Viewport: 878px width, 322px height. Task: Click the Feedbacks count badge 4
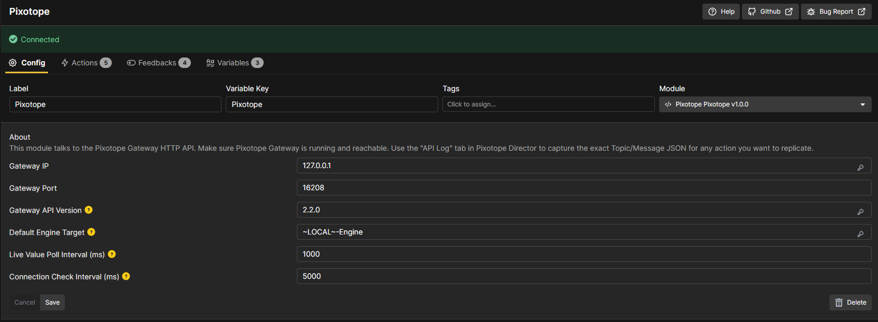coord(185,63)
